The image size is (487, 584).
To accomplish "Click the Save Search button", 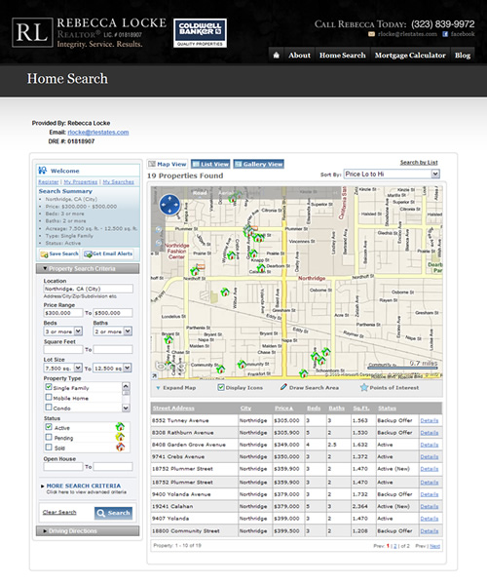I will click(x=59, y=254).
